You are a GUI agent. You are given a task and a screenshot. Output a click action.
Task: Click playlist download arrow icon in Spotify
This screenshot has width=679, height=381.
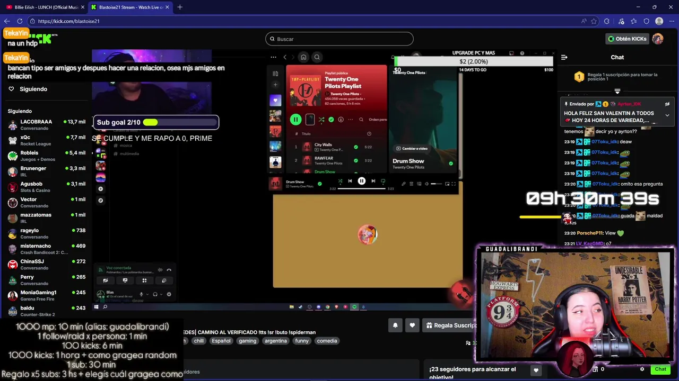click(x=341, y=120)
